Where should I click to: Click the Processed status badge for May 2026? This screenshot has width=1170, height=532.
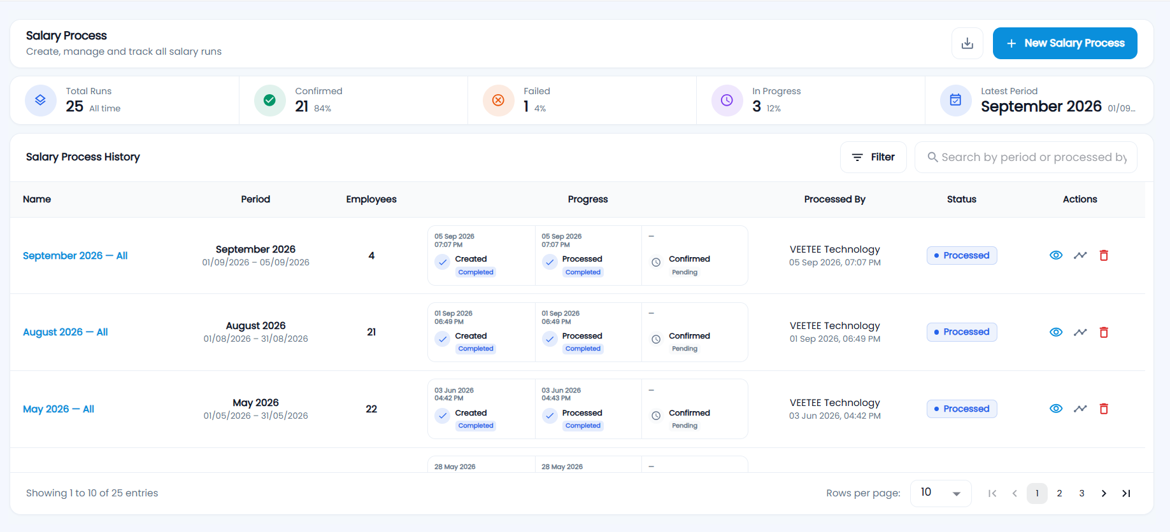[x=962, y=409]
